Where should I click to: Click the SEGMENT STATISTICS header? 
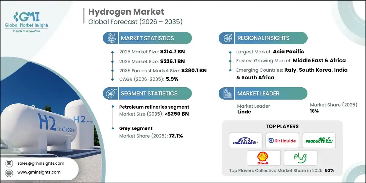(x=149, y=93)
